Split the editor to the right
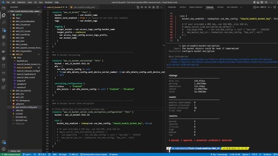The height and width of the screenshot is (156, 278). [157, 7]
